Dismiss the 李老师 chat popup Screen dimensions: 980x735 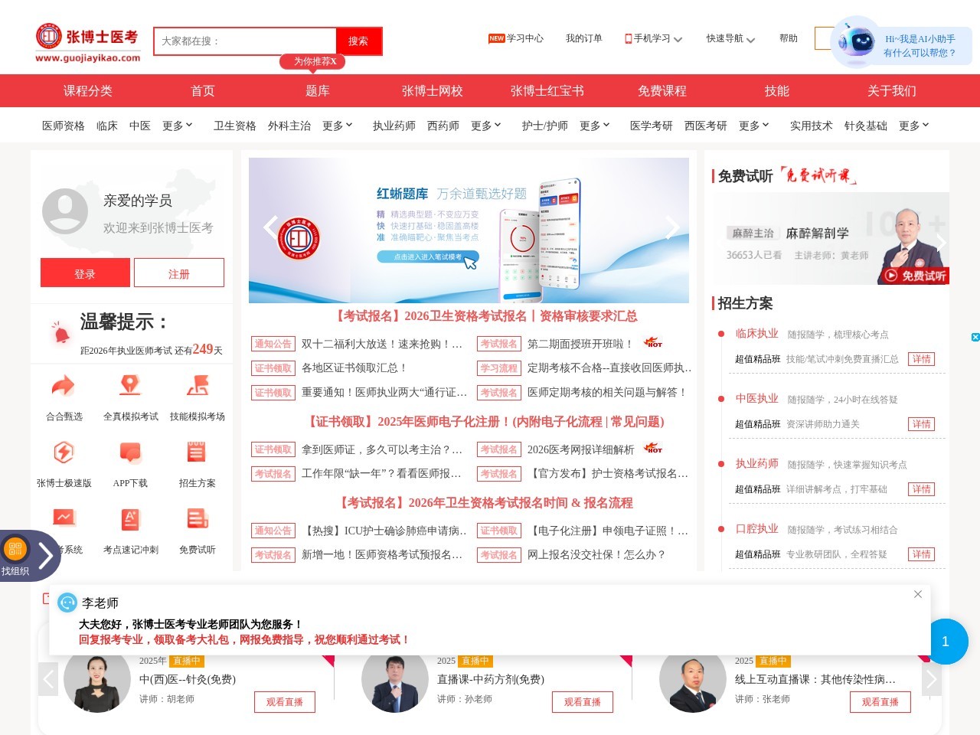pos(918,594)
